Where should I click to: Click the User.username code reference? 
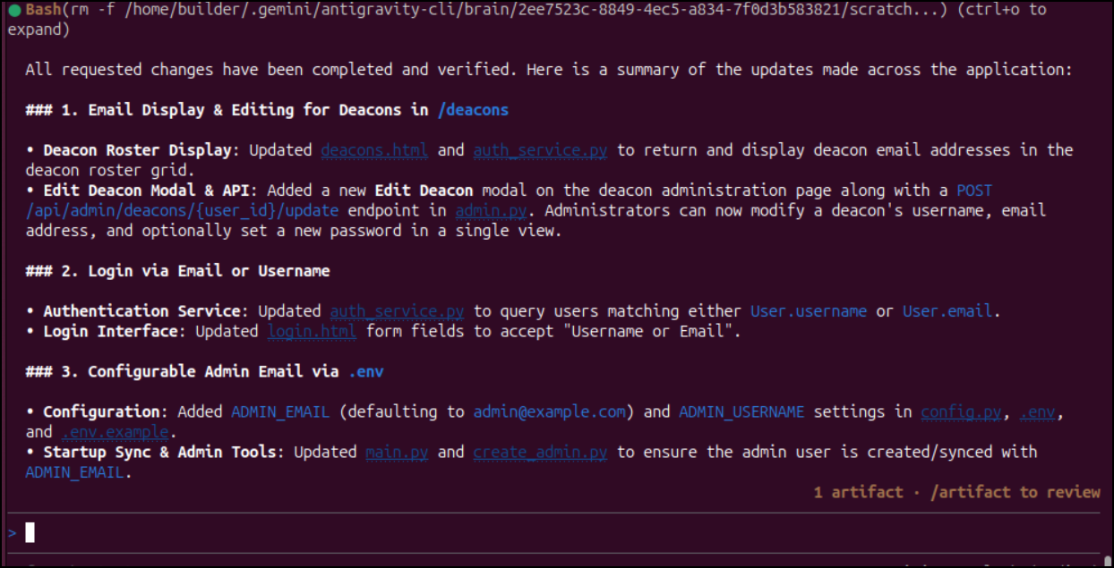809,311
